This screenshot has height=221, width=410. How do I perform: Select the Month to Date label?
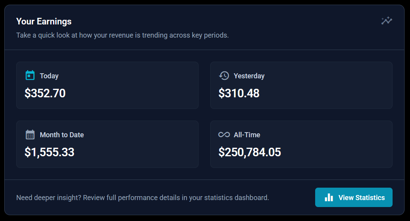tap(62, 135)
